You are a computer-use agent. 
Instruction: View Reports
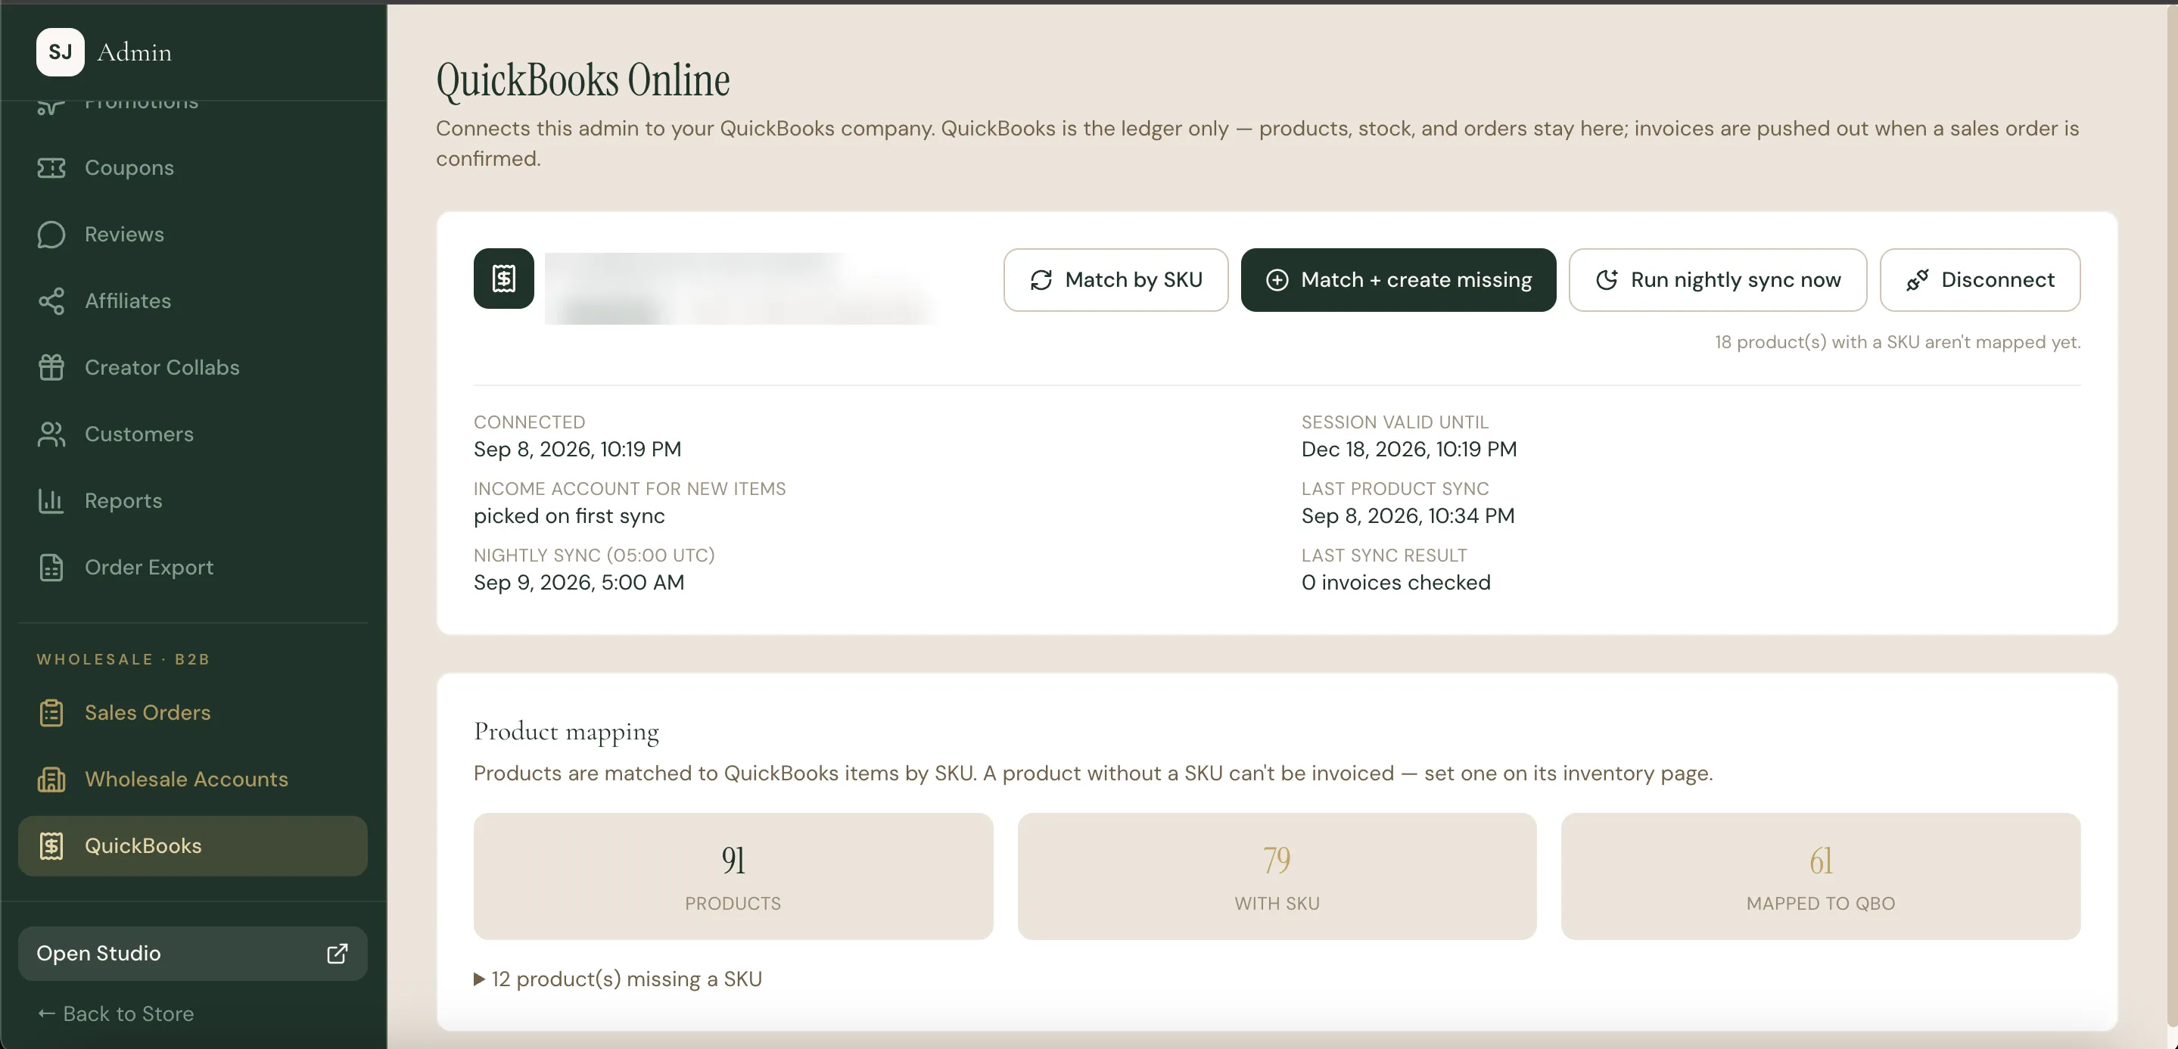click(x=193, y=500)
